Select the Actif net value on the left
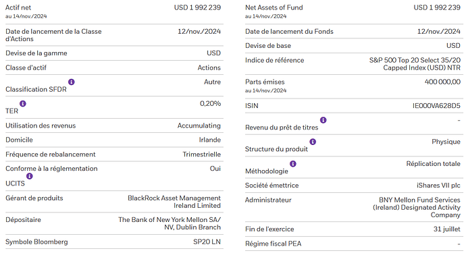The image size is (466, 253). pos(197,7)
